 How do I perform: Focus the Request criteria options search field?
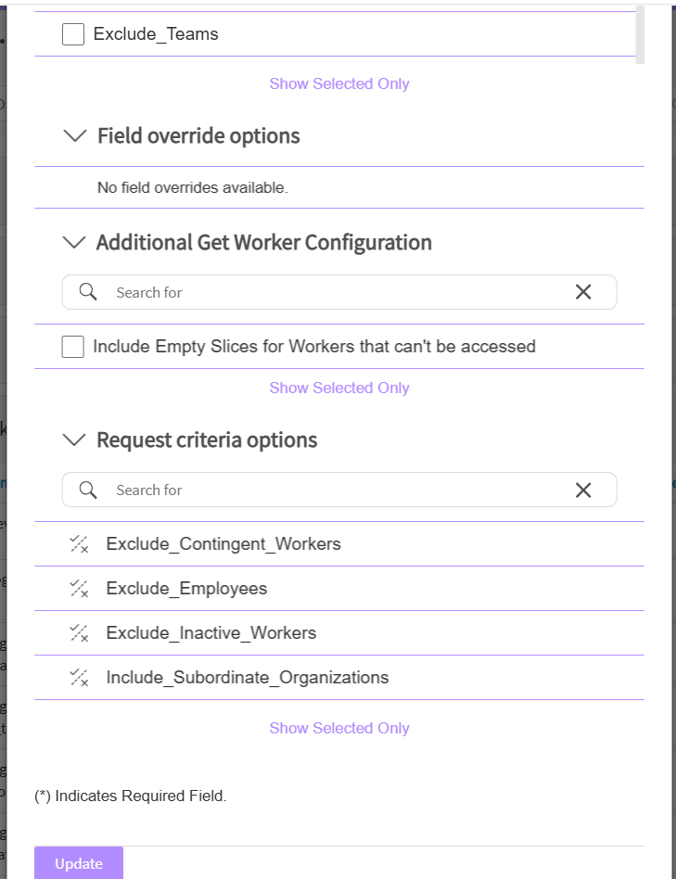(334, 490)
